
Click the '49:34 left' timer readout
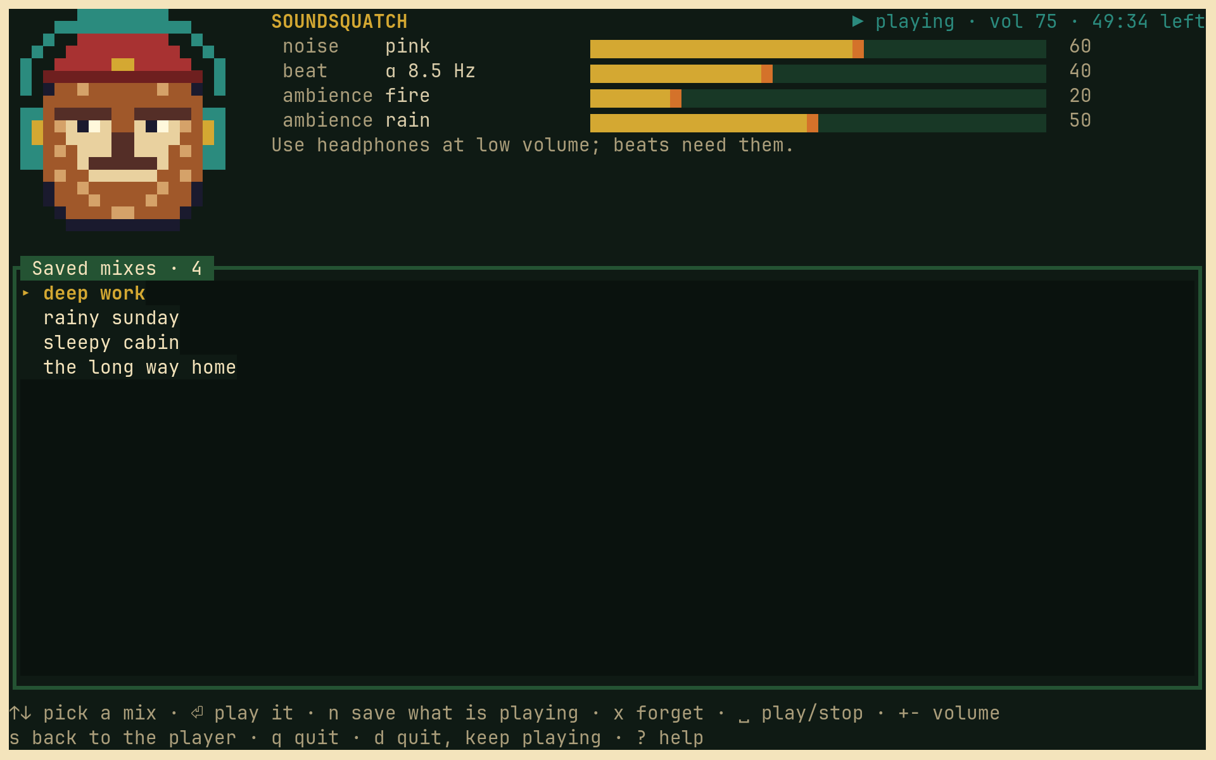click(1148, 22)
